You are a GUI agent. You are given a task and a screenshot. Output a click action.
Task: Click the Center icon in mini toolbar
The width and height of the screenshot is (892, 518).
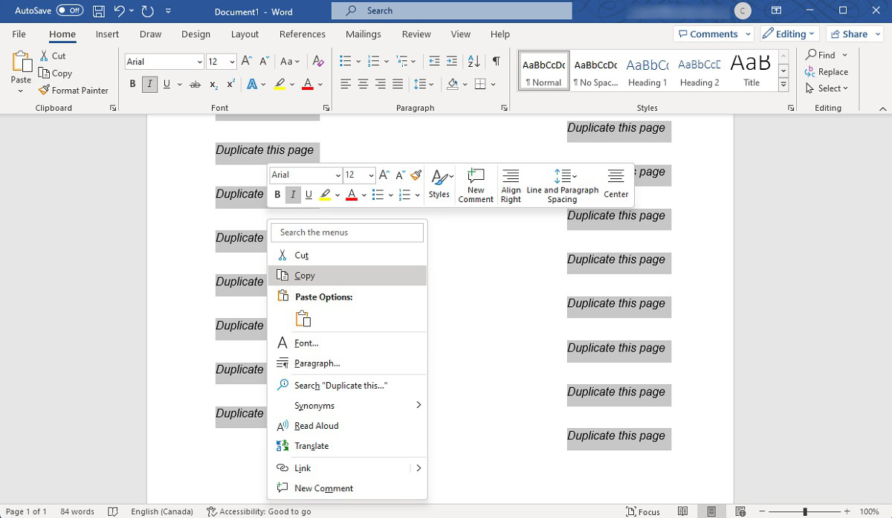coord(615,184)
